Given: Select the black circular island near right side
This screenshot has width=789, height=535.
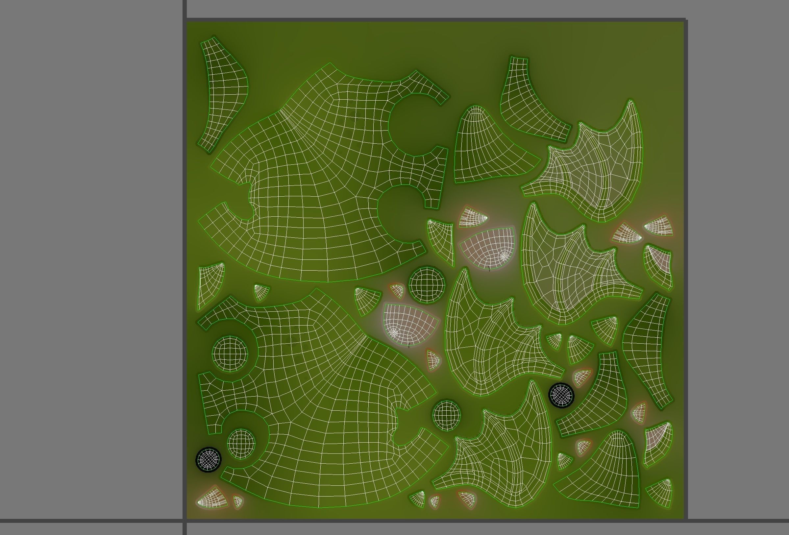Looking at the screenshot, I should tap(561, 395).
